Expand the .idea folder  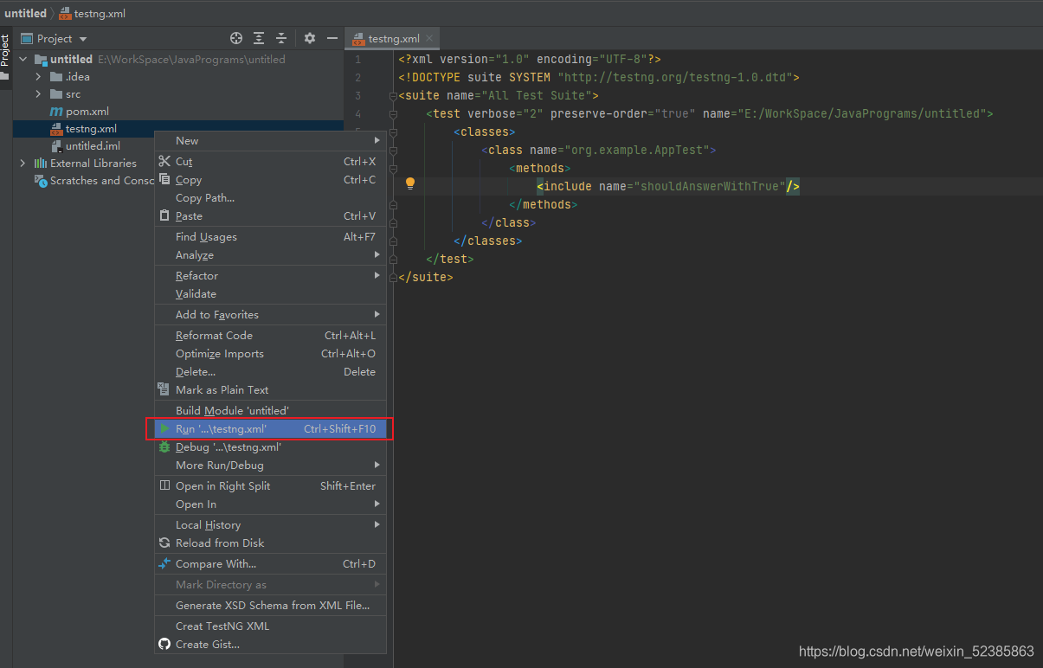[38, 77]
